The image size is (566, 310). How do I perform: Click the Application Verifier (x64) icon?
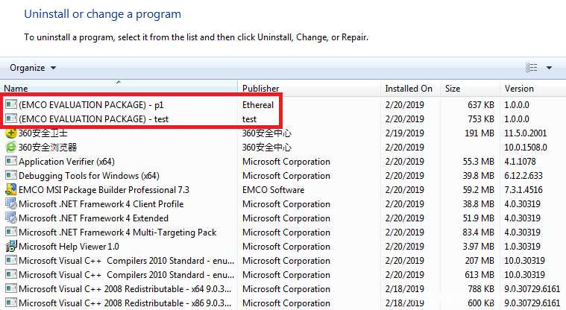coord(11,162)
